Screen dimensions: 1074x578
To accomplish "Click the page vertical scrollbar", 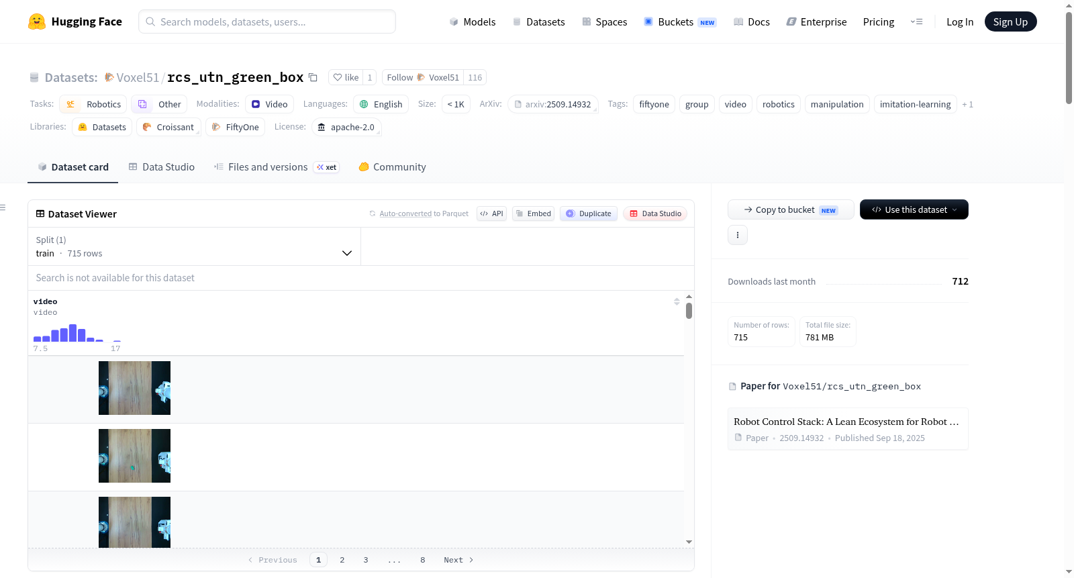I will 1069,57.
